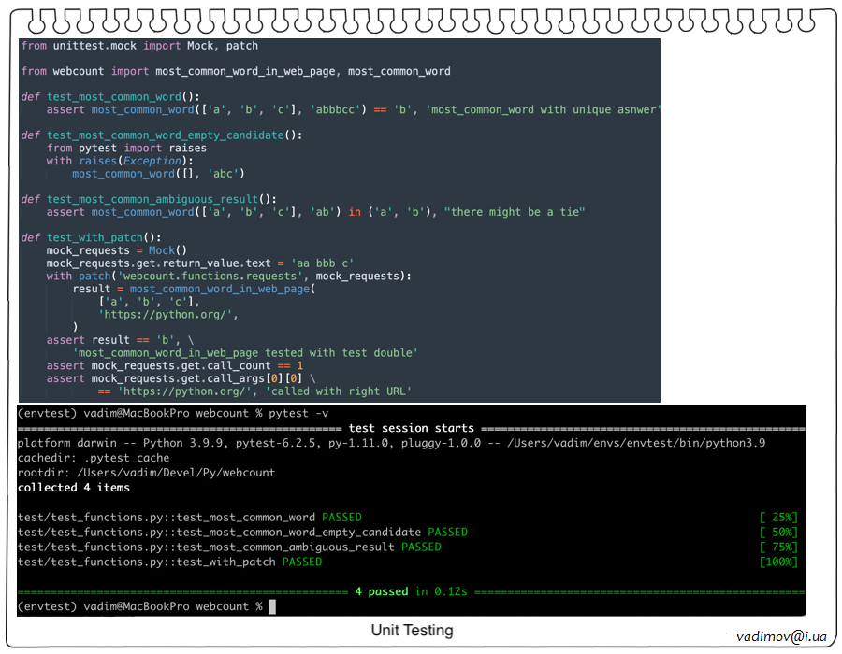Click 'from pytest import raises' line
842x654 pixels.
(126, 148)
